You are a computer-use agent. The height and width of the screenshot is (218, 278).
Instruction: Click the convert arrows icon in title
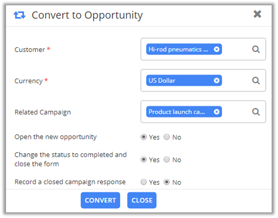[19, 15]
